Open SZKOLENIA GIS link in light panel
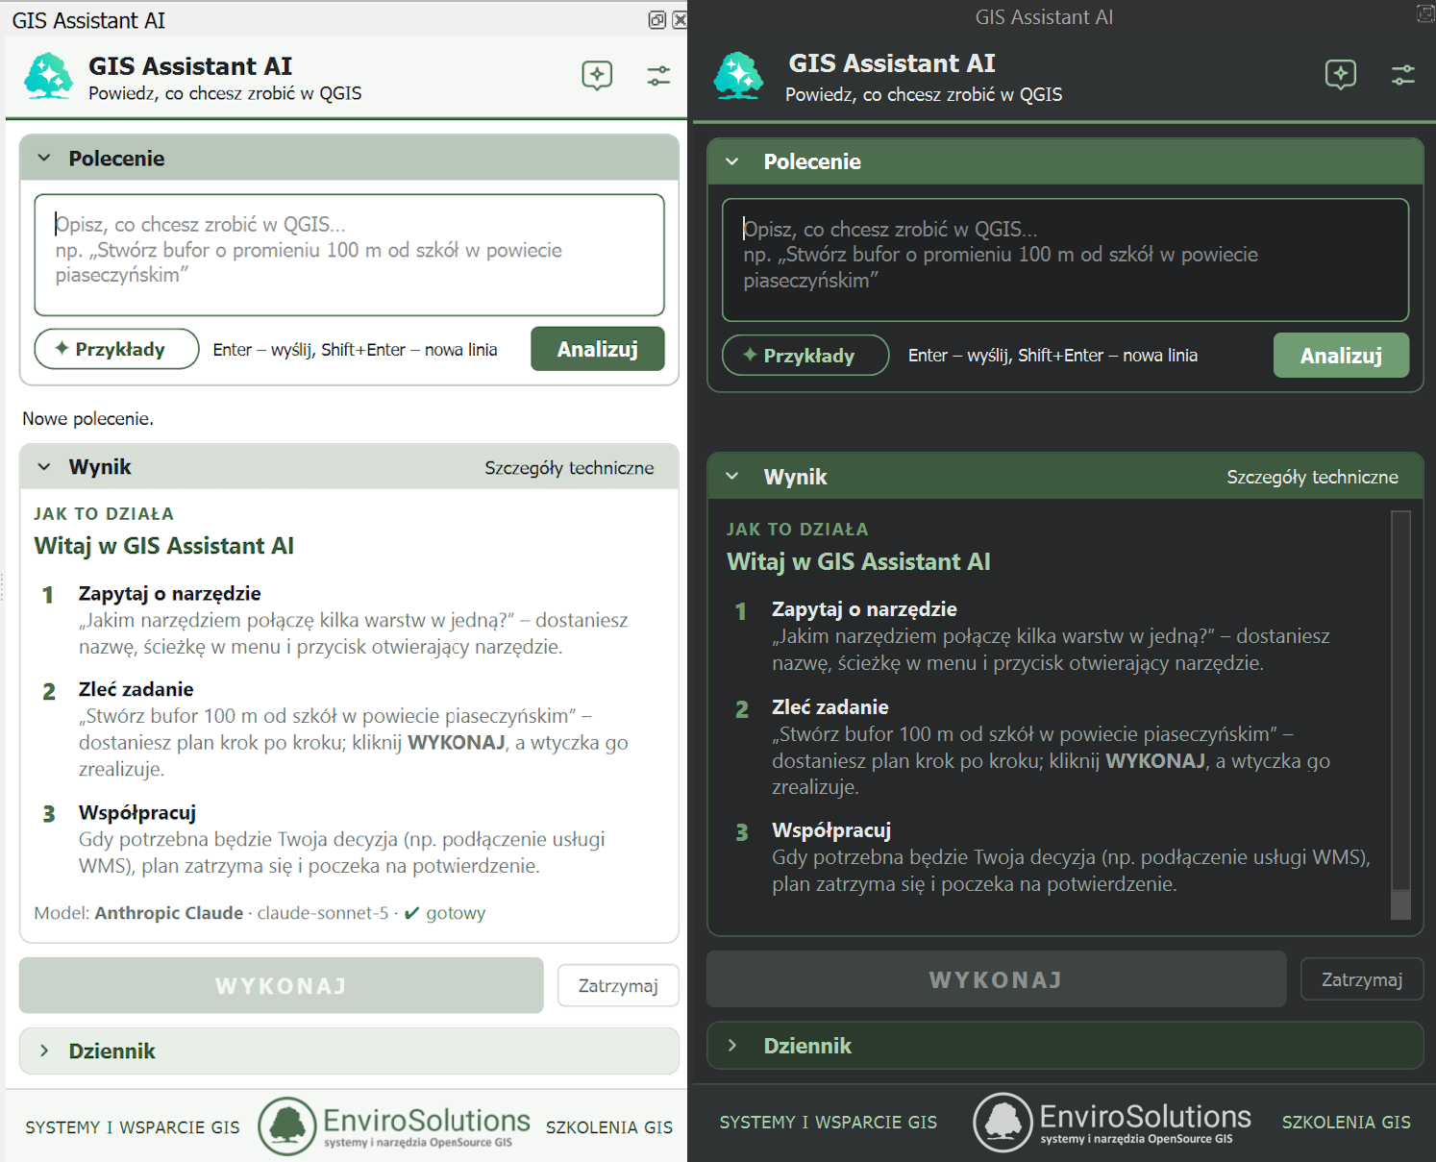The image size is (1436, 1162). point(609,1127)
